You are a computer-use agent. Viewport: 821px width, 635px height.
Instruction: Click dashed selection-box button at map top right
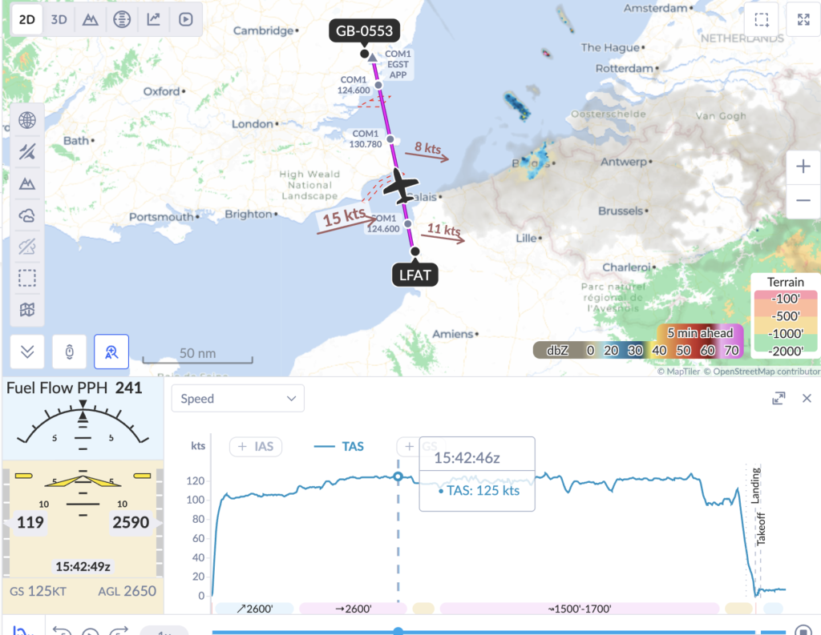click(762, 20)
